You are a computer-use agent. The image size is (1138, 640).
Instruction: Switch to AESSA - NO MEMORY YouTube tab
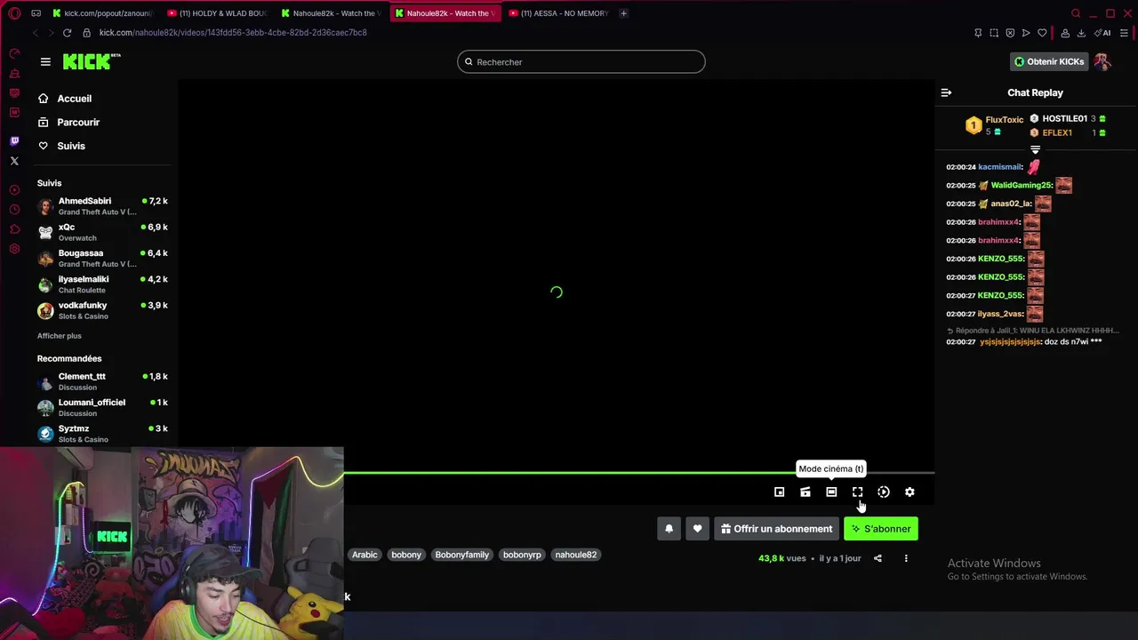[x=557, y=13]
